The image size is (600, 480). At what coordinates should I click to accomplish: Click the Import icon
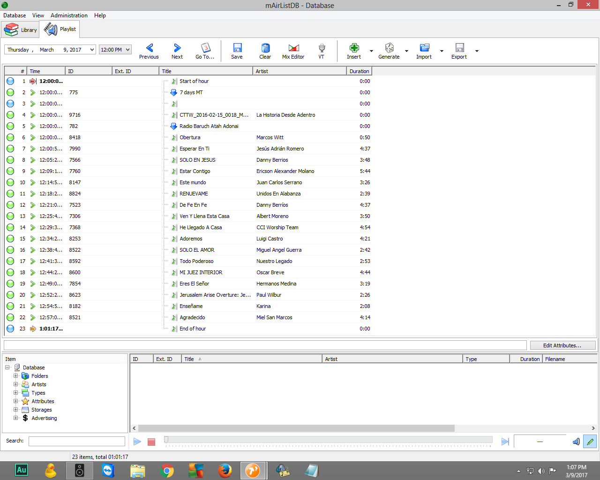[425, 48]
